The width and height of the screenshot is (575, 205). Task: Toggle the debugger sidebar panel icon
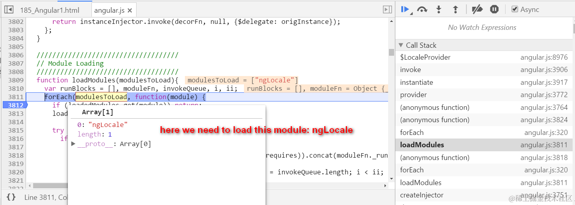[x=387, y=10]
